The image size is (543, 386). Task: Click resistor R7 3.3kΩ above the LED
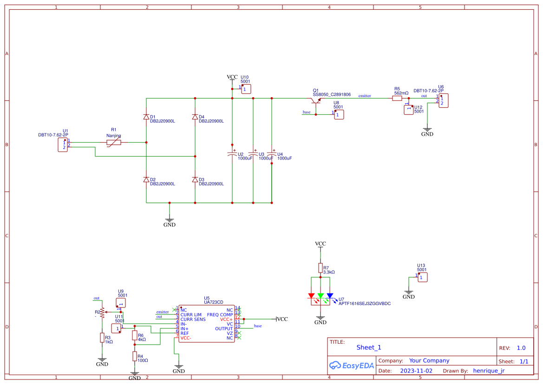[320, 267]
